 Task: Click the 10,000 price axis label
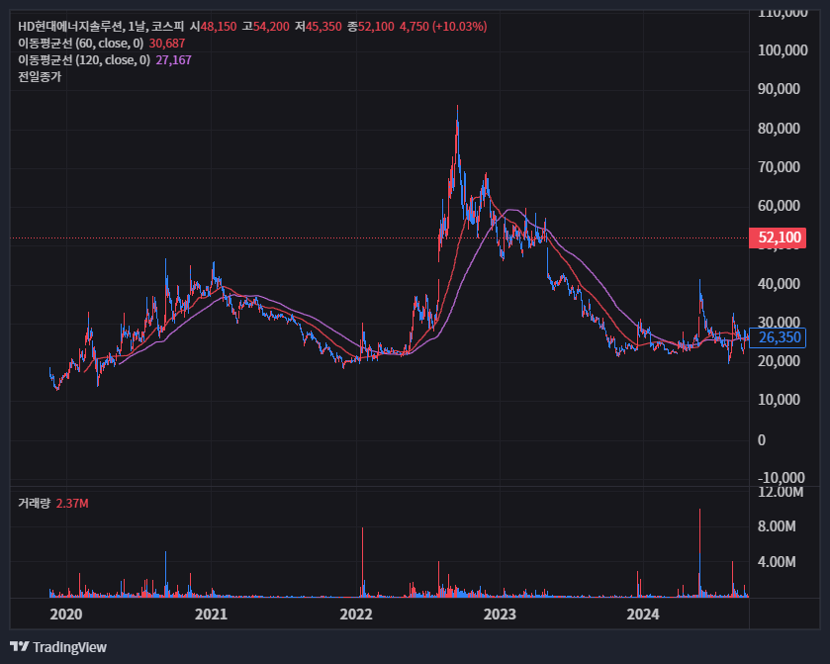pos(780,400)
